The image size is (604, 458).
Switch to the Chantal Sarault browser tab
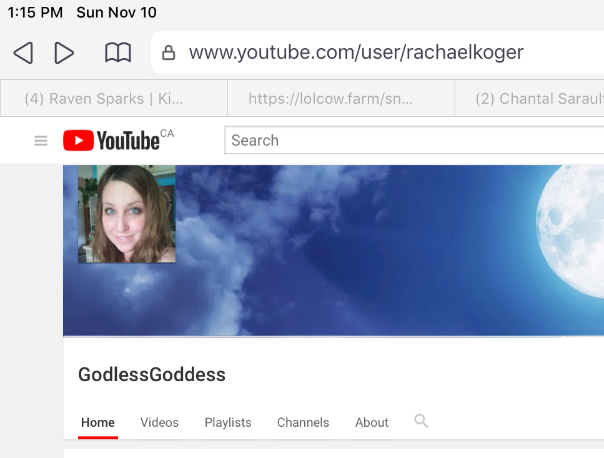coord(530,98)
